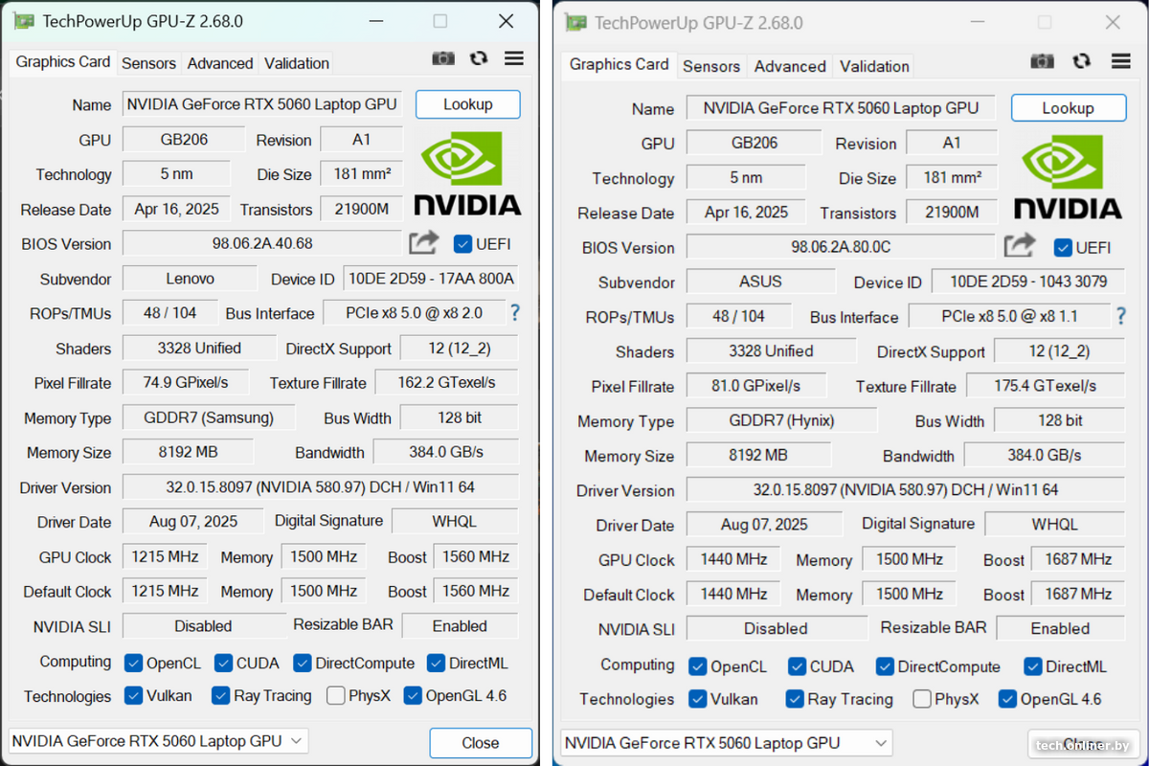Open Advanced tab in left window
1149x766 pixels.
coord(220,63)
